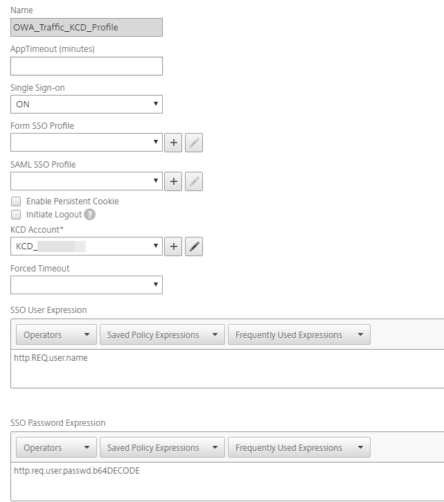Open Frequently Used Expressions for SSO Password Expression
The height and width of the screenshot is (502, 444).
(299, 448)
